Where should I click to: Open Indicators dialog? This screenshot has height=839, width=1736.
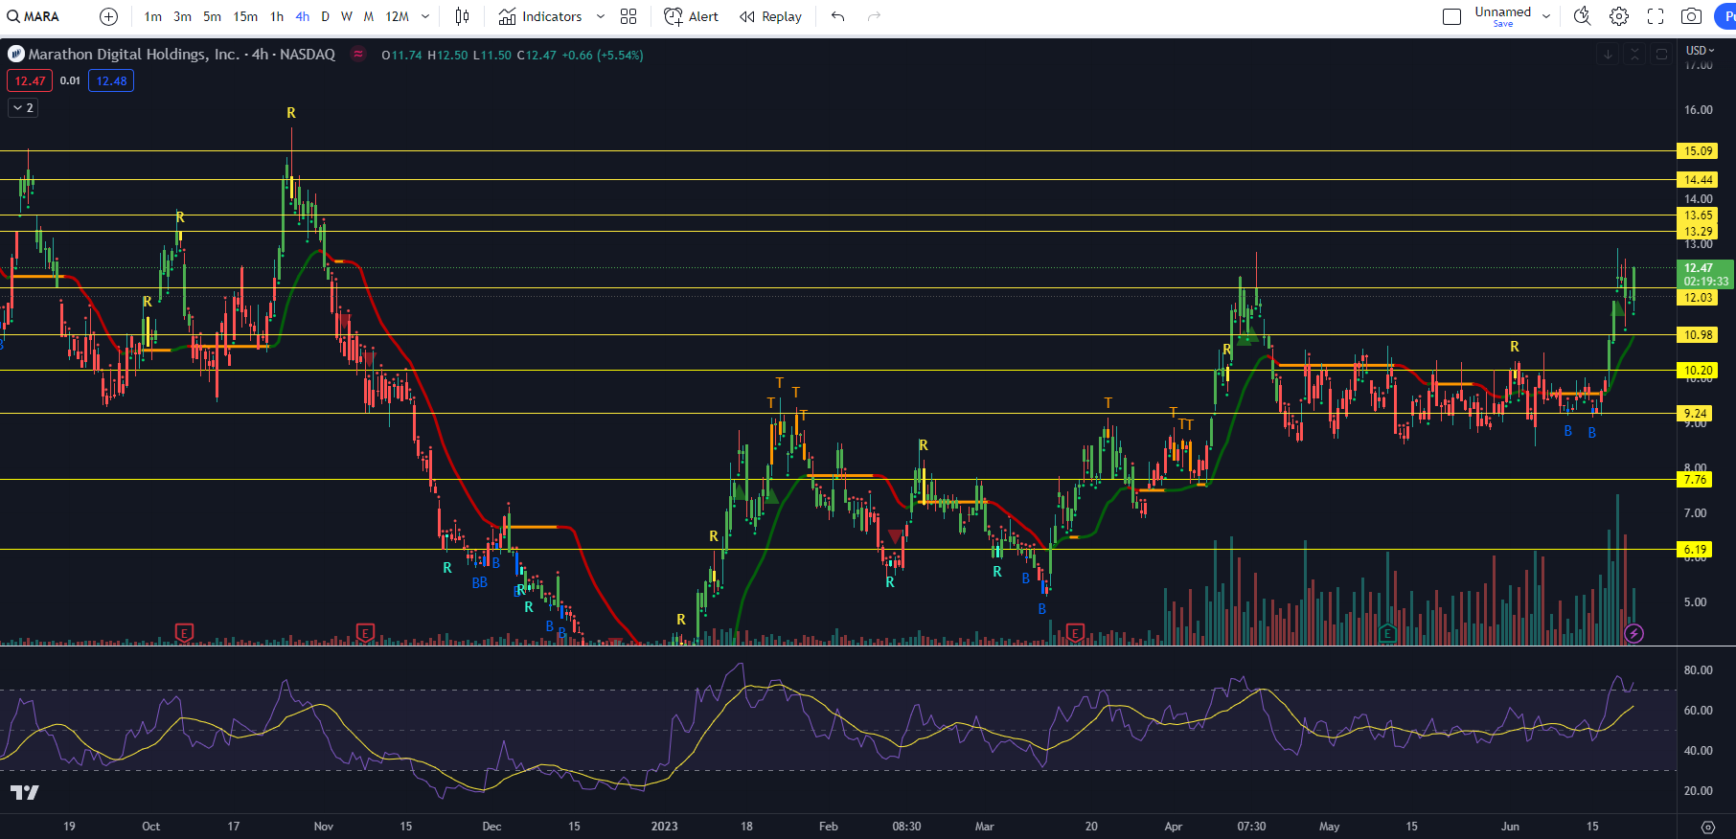pos(540,16)
